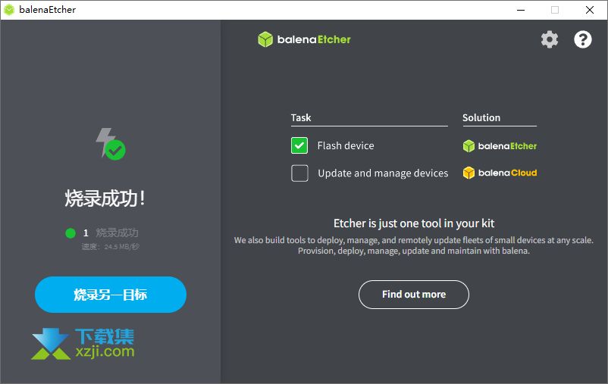Click the balenaEtcher title bar app icon

9,10
